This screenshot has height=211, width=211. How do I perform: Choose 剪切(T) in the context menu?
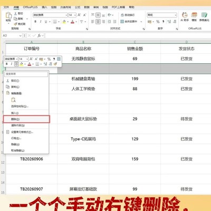point(26,81)
